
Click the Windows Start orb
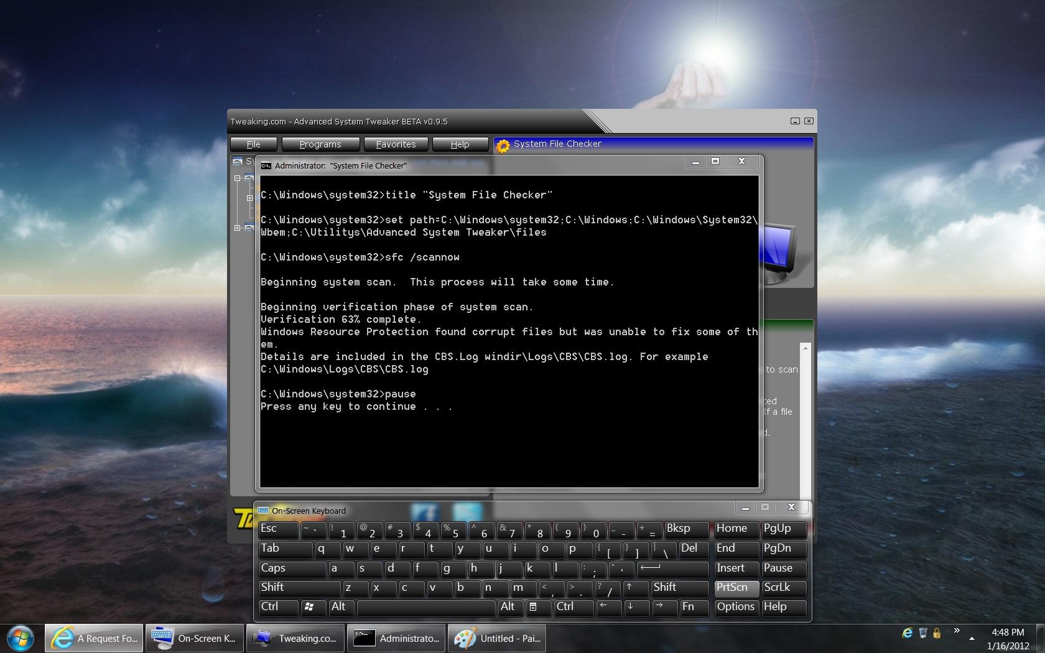(20, 638)
